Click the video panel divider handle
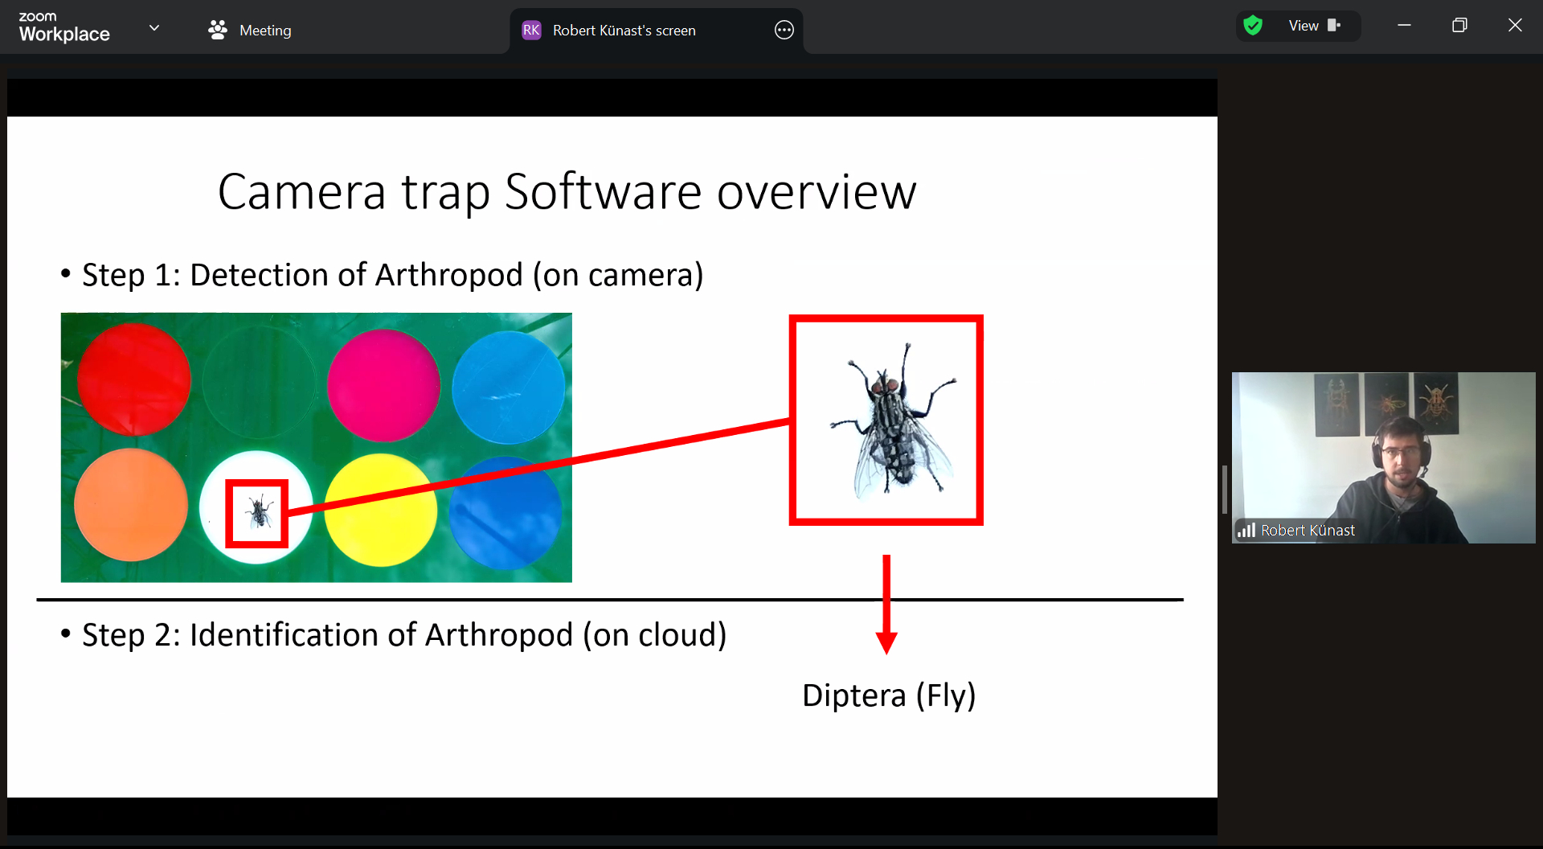The height and width of the screenshot is (849, 1543). pyautogui.click(x=1224, y=489)
